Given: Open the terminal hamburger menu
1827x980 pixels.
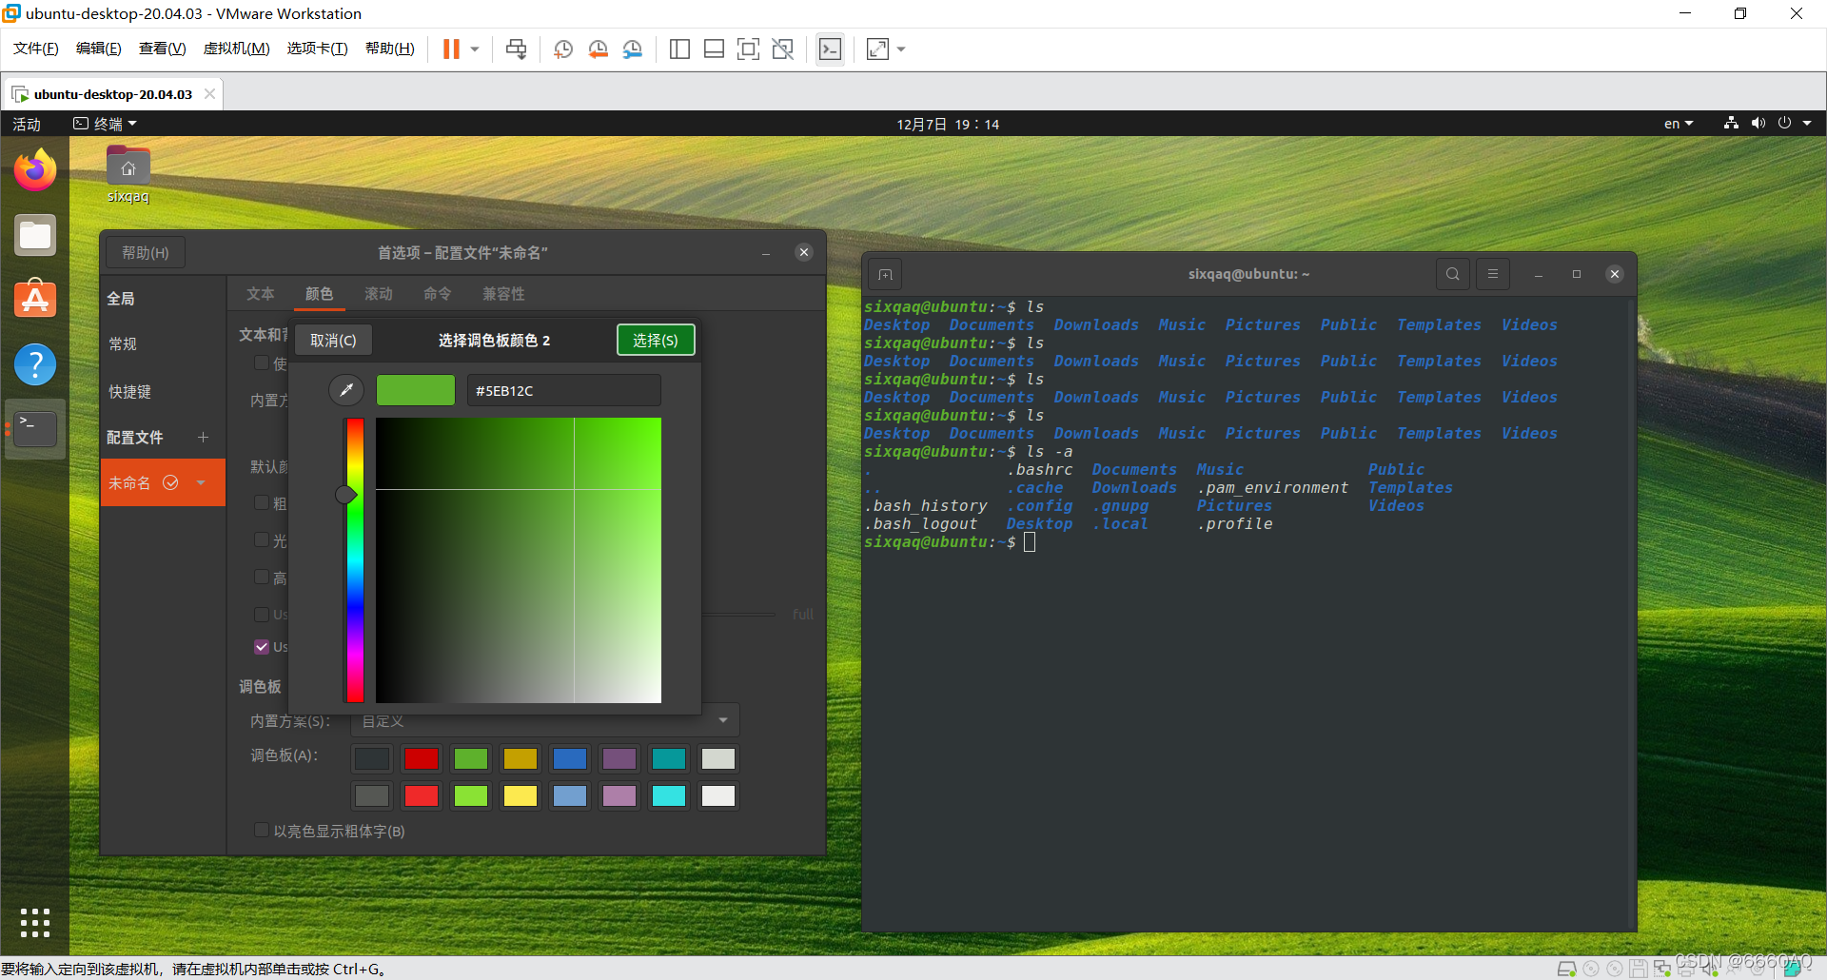Looking at the screenshot, I should coord(1493,274).
